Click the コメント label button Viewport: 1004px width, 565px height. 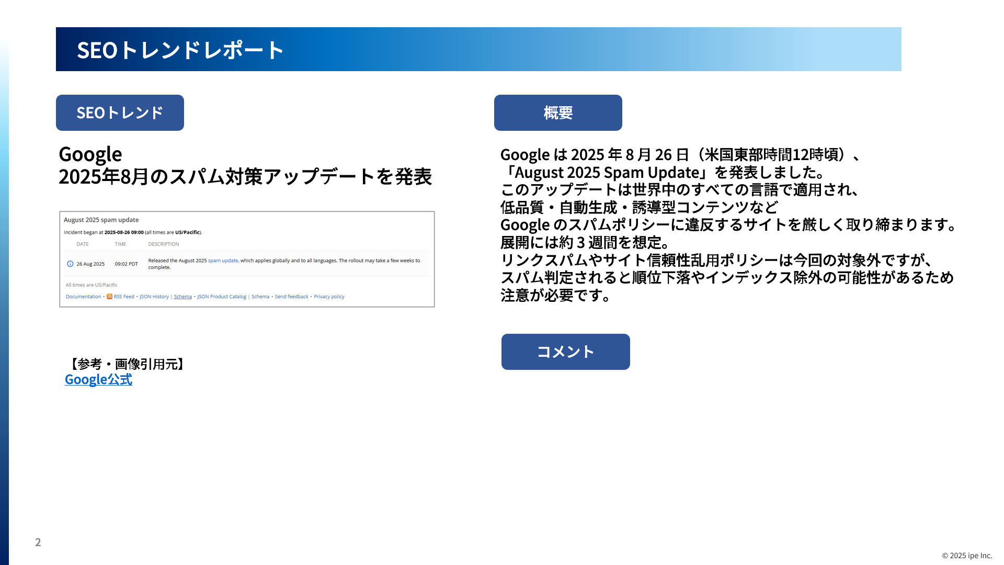point(565,352)
